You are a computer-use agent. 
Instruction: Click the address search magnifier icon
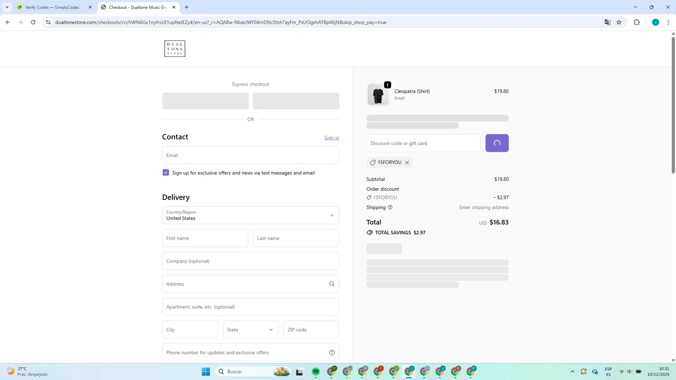[x=332, y=284]
